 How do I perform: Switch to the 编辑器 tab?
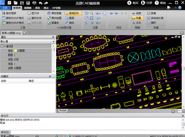pyautogui.click(x=28, y=8)
